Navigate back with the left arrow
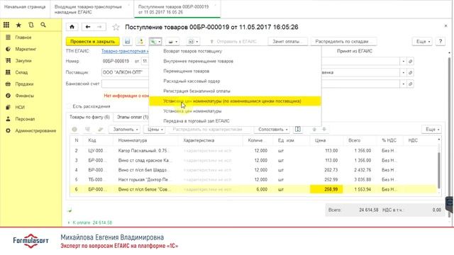The image size is (454, 255). [88, 27]
